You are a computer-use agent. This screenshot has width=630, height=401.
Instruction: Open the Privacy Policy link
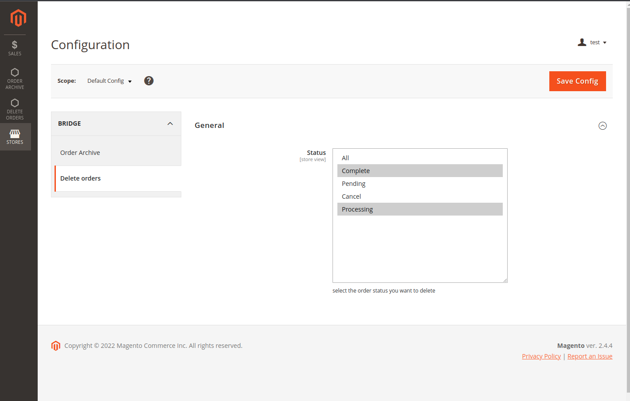click(541, 356)
